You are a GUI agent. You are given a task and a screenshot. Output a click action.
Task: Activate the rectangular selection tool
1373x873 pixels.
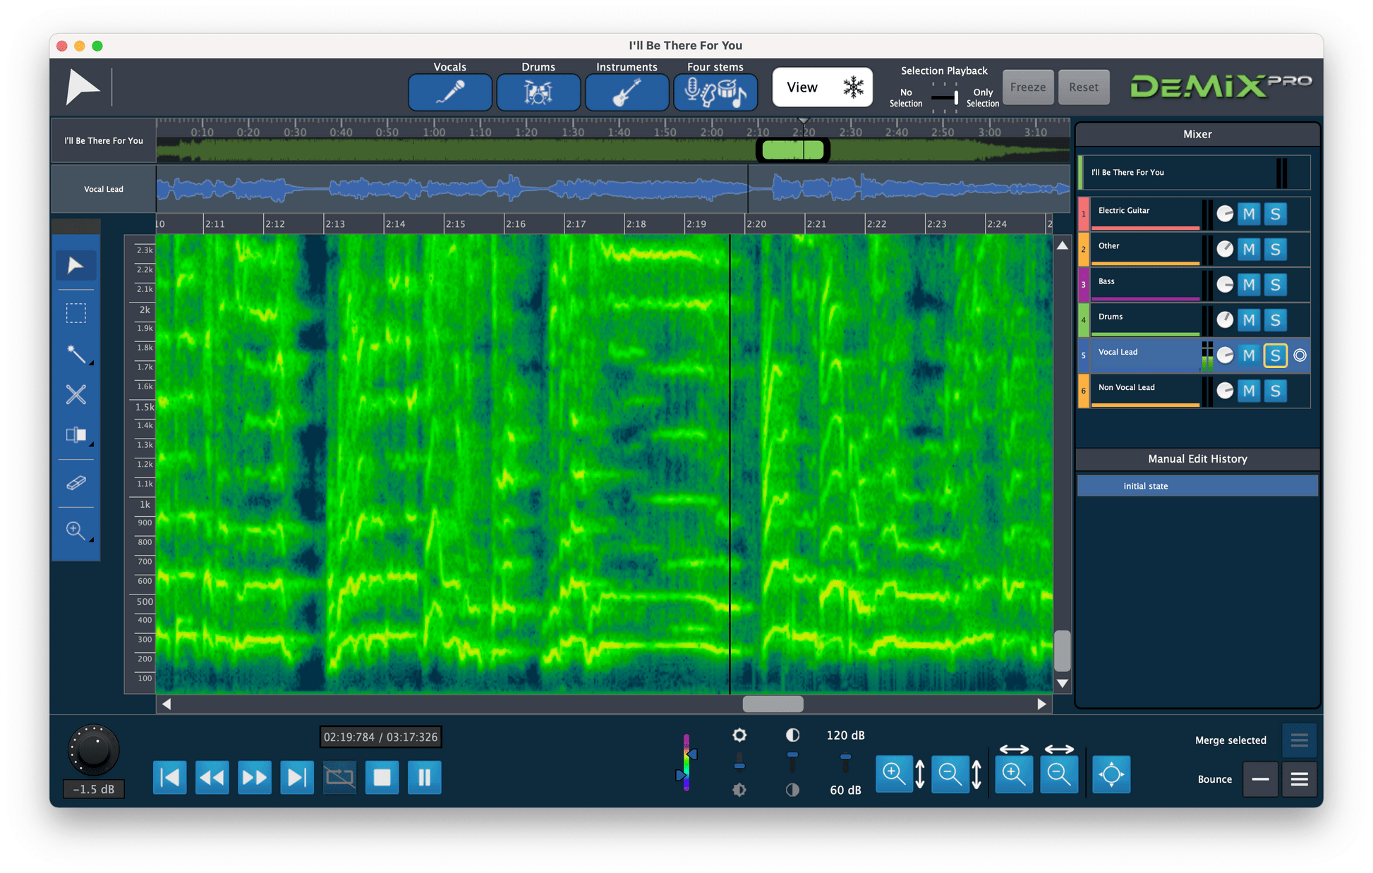coord(75,312)
